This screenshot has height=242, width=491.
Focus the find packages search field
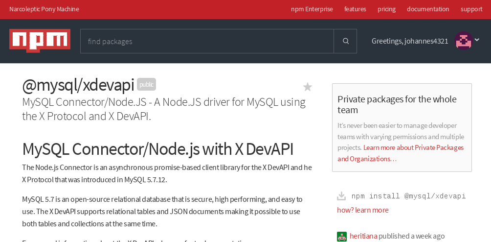coord(207,41)
